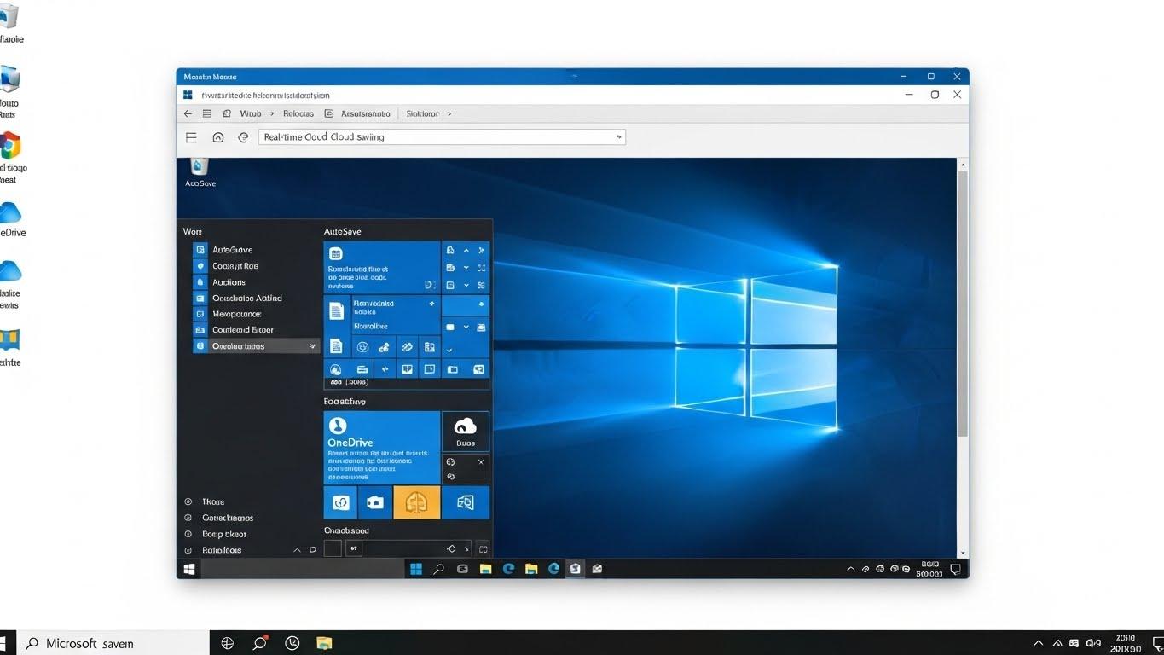
Task: Click the camera tile under OneDrive
Action: click(x=374, y=502)
